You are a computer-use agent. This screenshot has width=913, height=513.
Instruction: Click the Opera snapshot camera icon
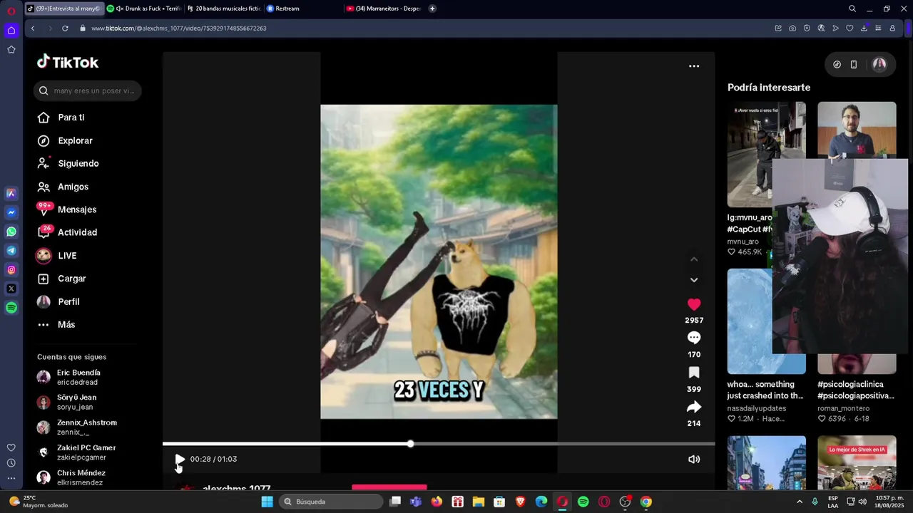coord(792,28)
